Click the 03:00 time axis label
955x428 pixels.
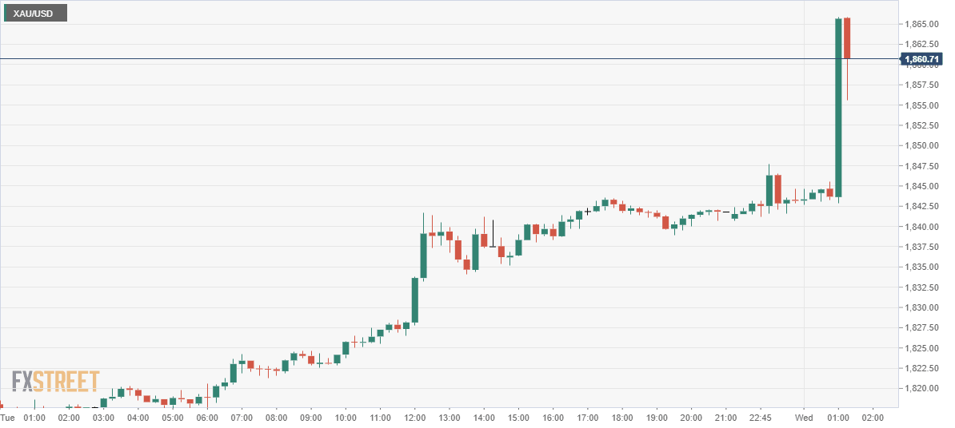[103, 417]
